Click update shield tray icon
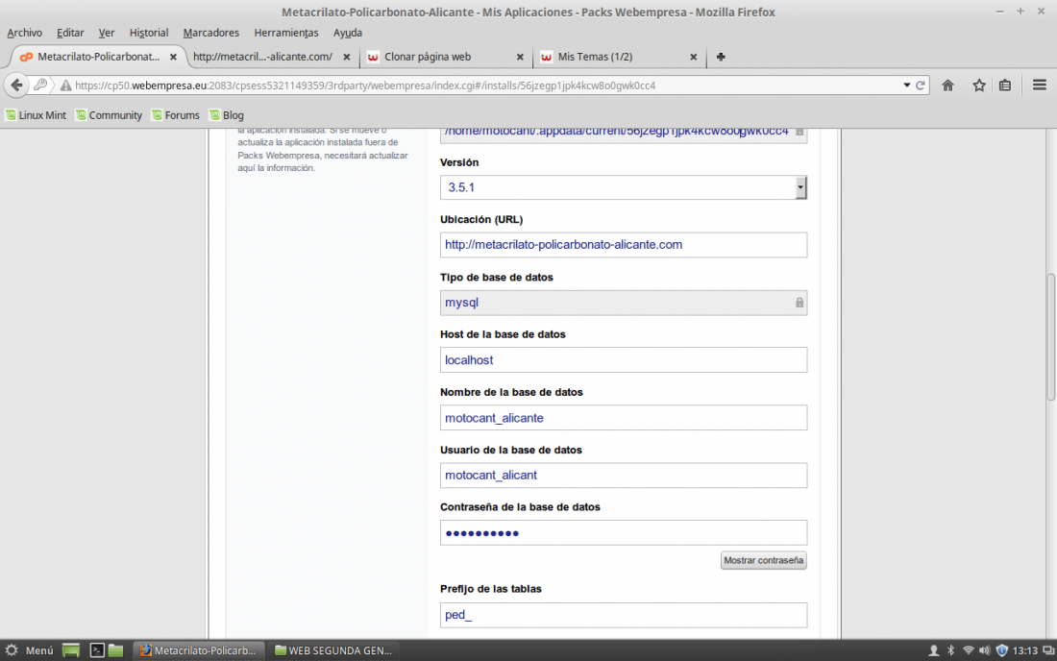Screen dimensions: 1057x661 (1001, 650)
